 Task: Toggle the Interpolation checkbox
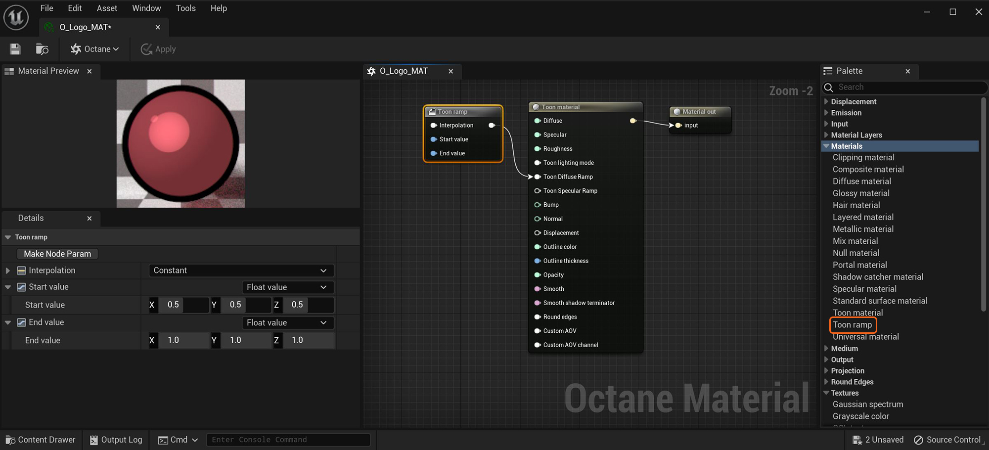tap(21, 270)
